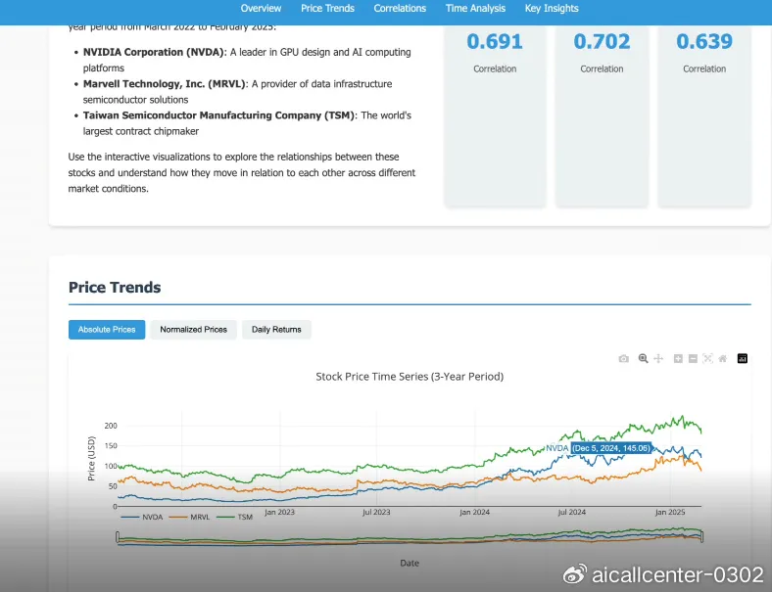Jump to Correlations section in navbar
The height and width of the screenshot is (592, 772).
point(400,9)
